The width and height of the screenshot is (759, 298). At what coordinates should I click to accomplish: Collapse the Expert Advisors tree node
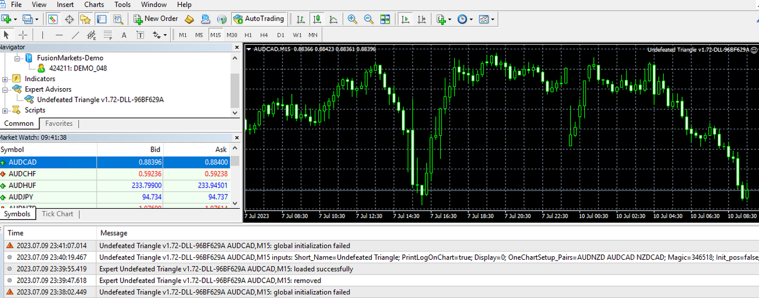[5, 89]
